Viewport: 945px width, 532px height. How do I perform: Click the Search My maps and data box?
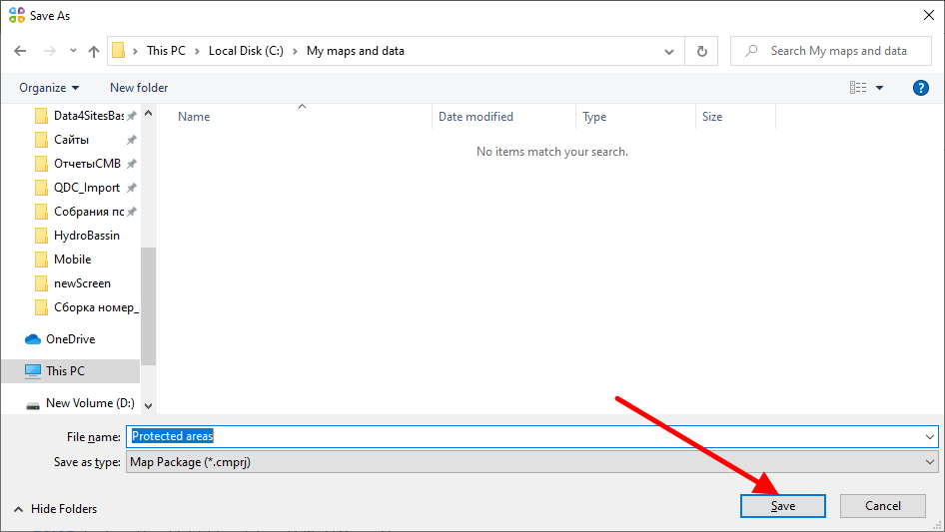pyautogui.click(x=837, y=51)
